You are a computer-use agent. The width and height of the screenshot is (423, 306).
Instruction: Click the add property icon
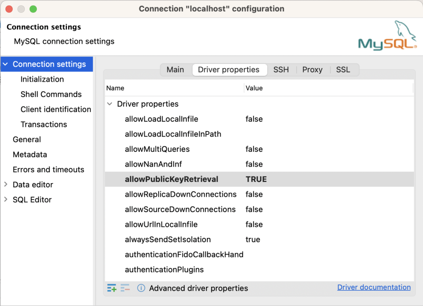(112, 288)
